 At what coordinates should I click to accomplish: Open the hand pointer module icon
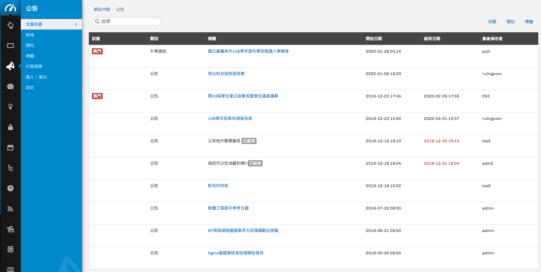10,25
